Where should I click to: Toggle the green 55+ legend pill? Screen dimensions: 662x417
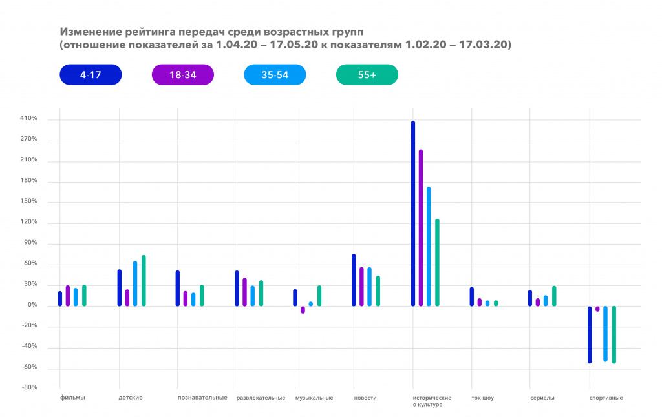[367, 74]
